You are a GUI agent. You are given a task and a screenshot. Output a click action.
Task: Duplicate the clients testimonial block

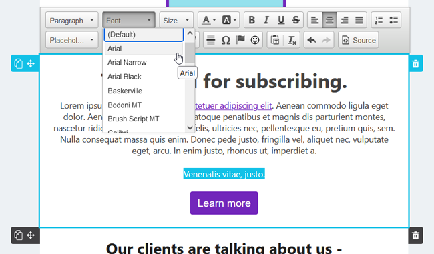click(x=18, y=235)
